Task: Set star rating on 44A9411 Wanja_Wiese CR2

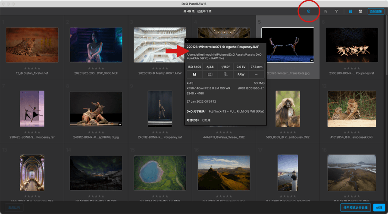Action: (224, 132)
